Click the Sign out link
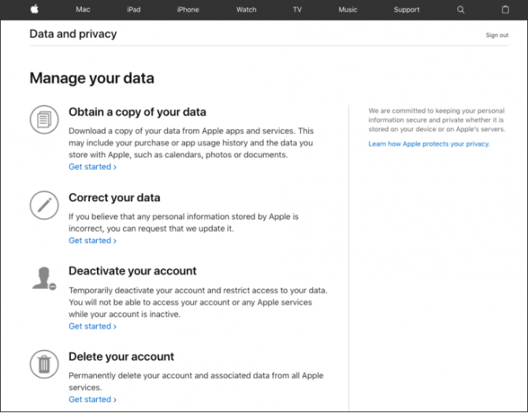This screenshot has width=528, height=413. (x=497, y=35)
